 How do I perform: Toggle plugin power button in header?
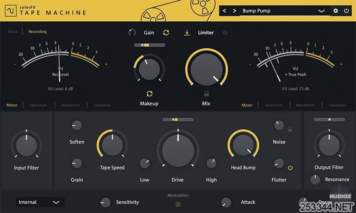[x=346, y=11]
